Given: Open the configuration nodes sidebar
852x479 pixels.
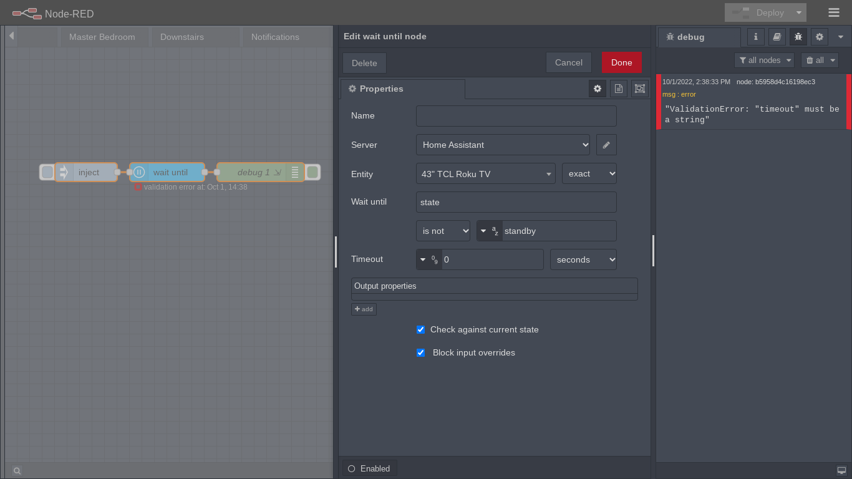Looking at the screenshot, I should coord(819,37).
